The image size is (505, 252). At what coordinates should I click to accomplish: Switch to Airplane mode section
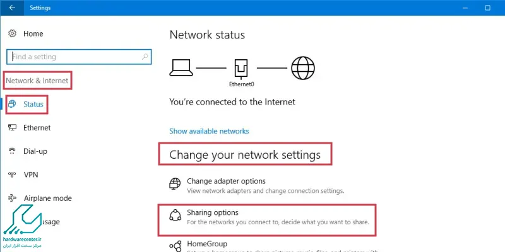pyautogui.click(x=48, y=198)
